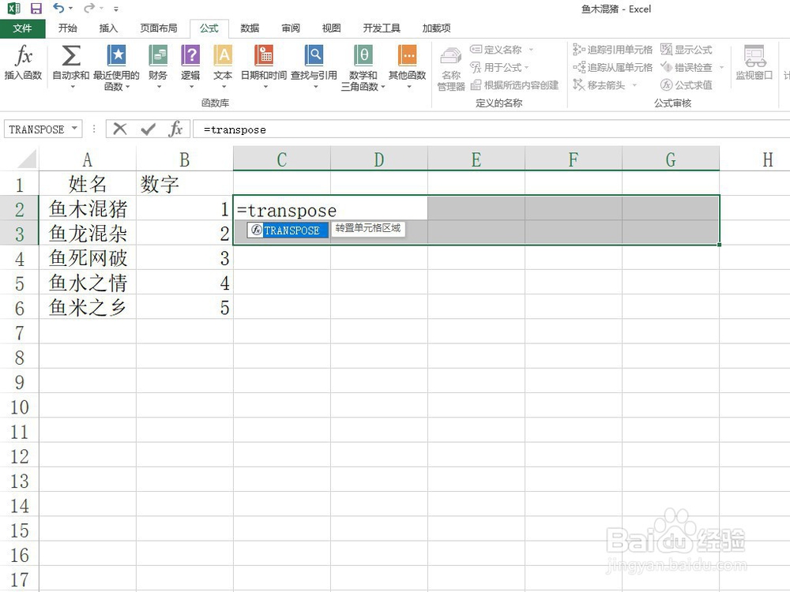Image resolution: width=790 pixels, height=592 pixels.
Task: Click the Undo arrow icon
Action: 58,8
